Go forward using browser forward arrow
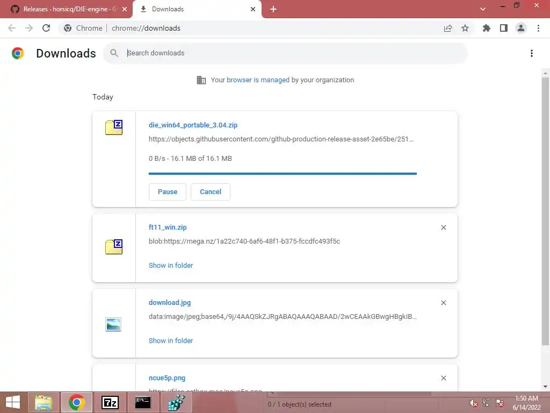 point(29,28)
